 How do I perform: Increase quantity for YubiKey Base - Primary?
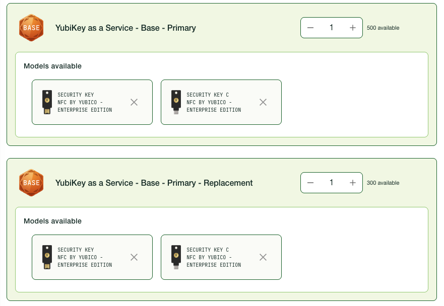pyautogui.click(x=353, y=28)
